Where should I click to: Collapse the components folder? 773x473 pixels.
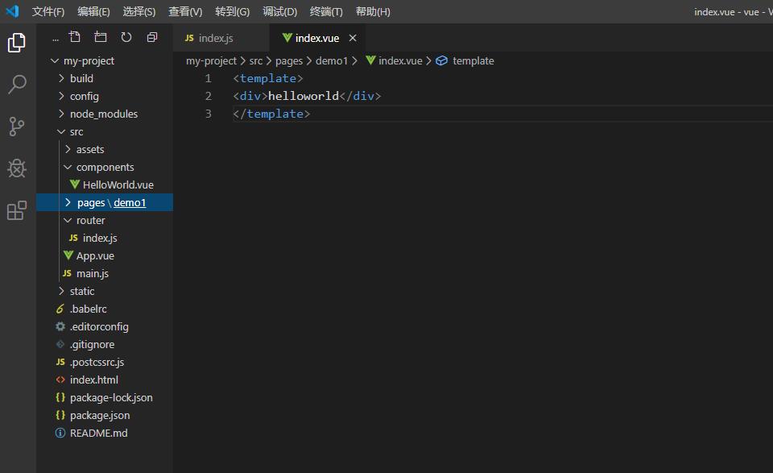[x=105, y=167]
